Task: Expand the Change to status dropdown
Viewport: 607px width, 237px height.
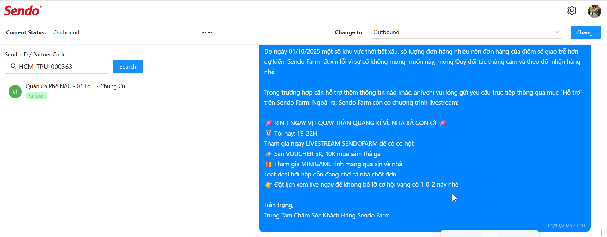Action: [466, 32]
